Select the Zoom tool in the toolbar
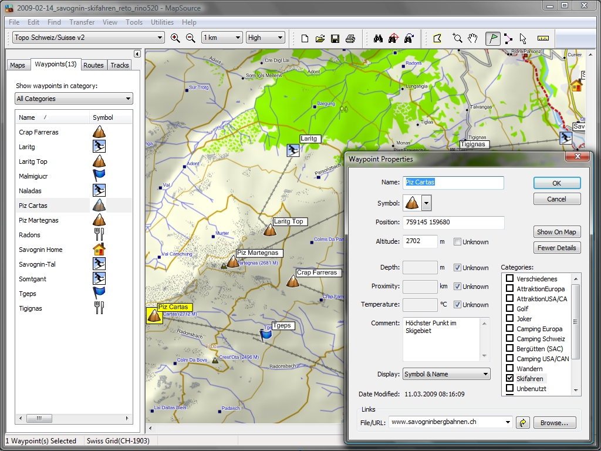 457,38
